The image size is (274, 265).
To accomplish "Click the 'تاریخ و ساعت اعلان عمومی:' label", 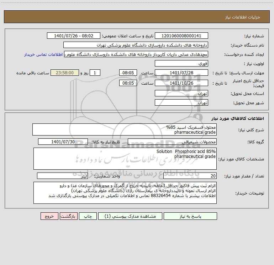I will point(127,36).
